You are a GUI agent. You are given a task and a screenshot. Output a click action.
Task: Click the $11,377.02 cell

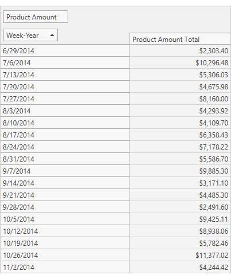180,255
